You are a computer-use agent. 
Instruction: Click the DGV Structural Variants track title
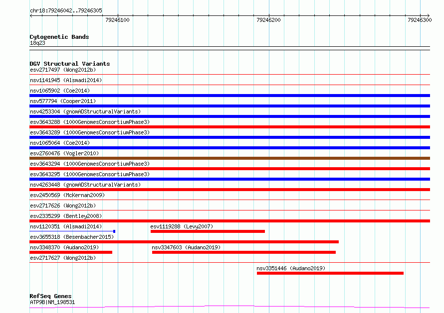click(x=70, y=64)
